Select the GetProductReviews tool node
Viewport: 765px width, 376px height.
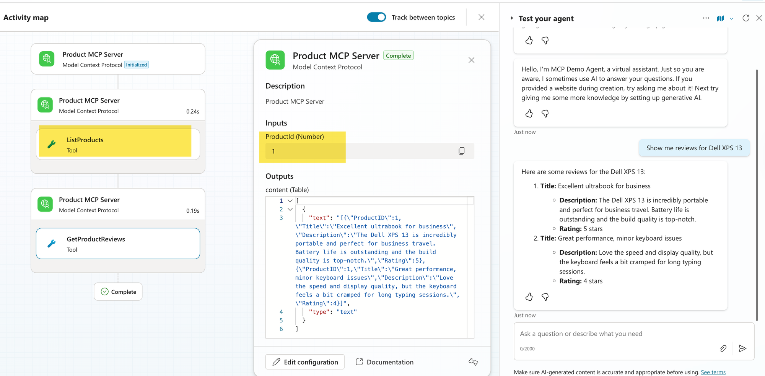click(118, 244)
